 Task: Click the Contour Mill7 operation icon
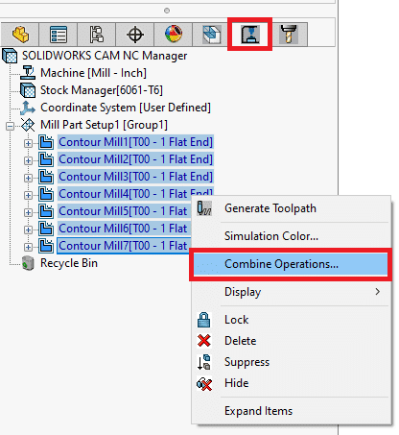[x=46, y=246]
